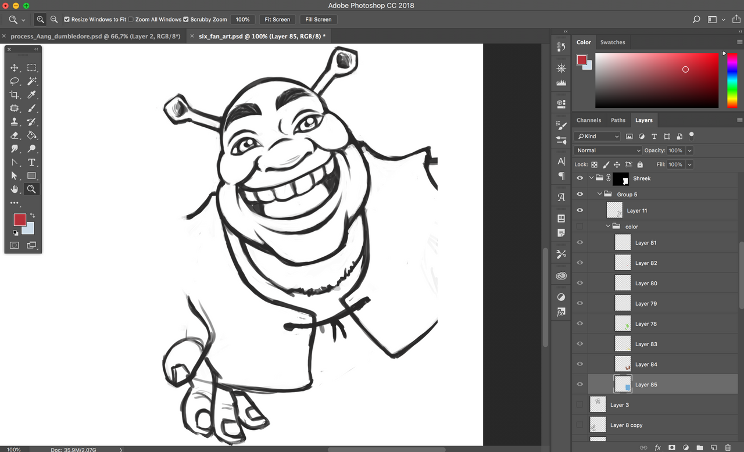Click Zoom Out magnifier in options bar
744x452 pixels.
pos(54,19)
